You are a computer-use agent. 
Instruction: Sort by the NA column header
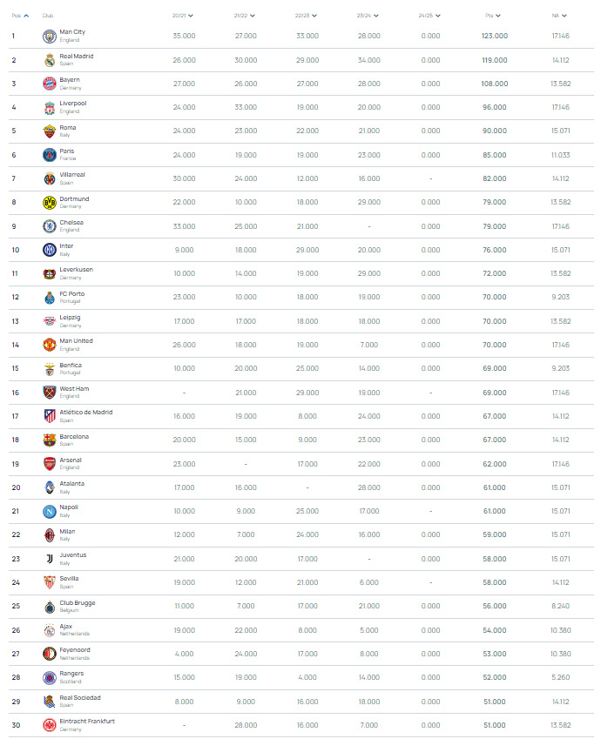coord(559,15)
